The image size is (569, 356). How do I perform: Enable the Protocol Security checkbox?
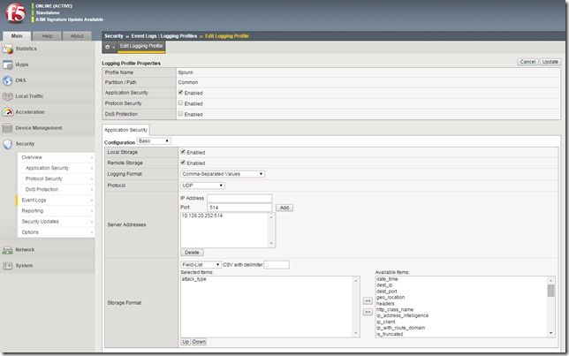(181, 103)
